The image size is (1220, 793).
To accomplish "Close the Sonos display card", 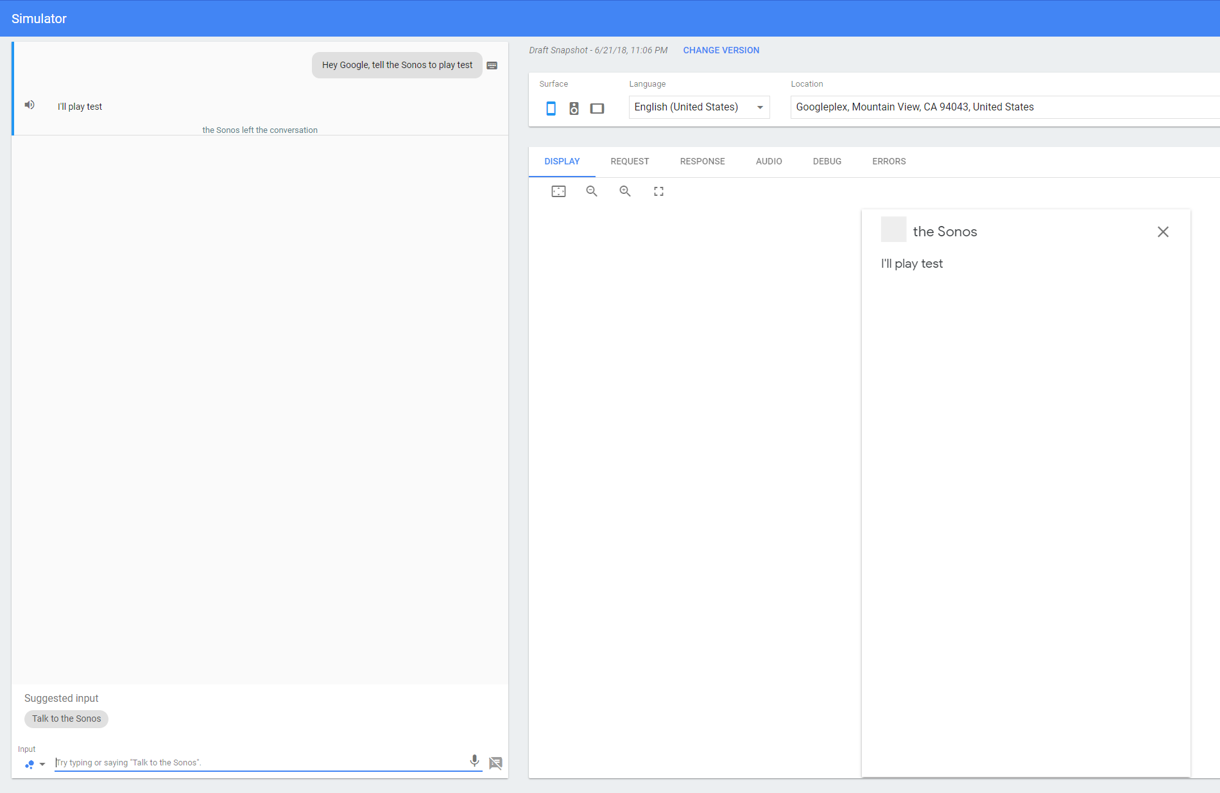I will coord(1163,232).
